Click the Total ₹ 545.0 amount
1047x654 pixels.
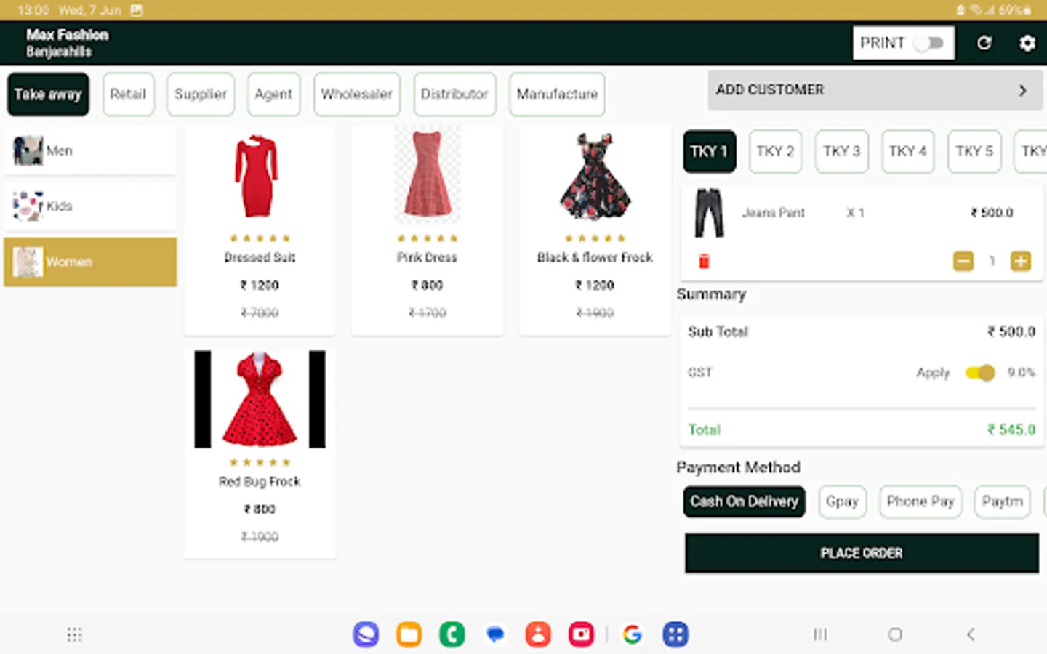pyautogui.click(x=1011, y=429)
